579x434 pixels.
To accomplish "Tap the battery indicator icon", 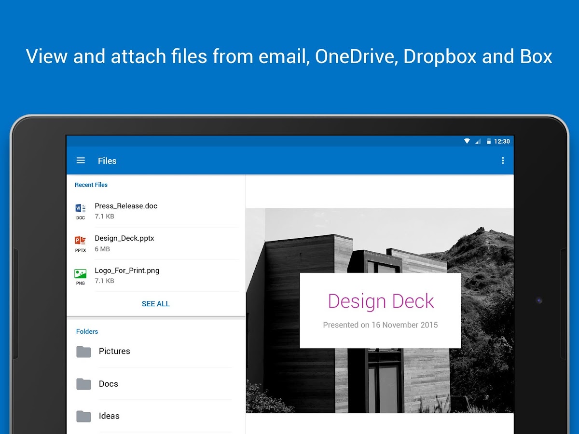I will pyautogui.click(x=489, y=141).
